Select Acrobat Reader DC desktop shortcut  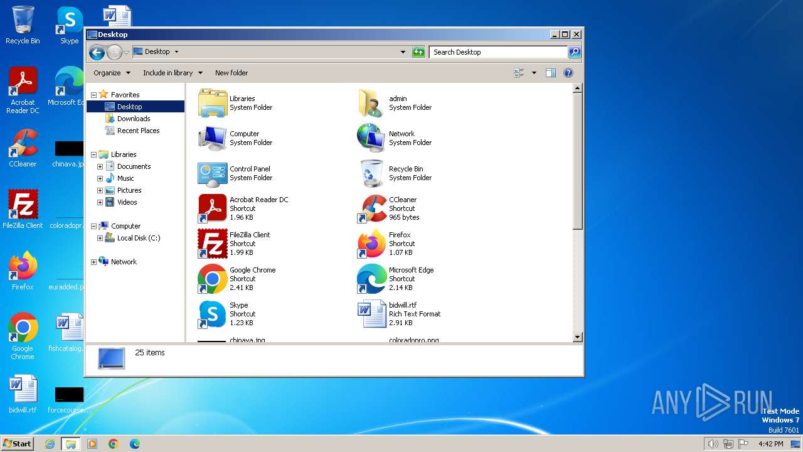[x=23, y=90]
